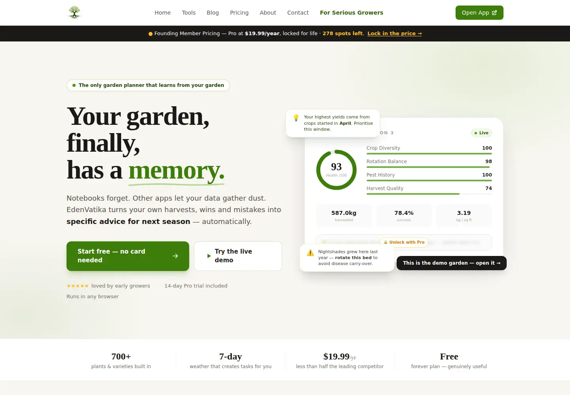Click the 93 health score ring
The height and width of the screenshot is (395, 570).
tap(336, 170)
